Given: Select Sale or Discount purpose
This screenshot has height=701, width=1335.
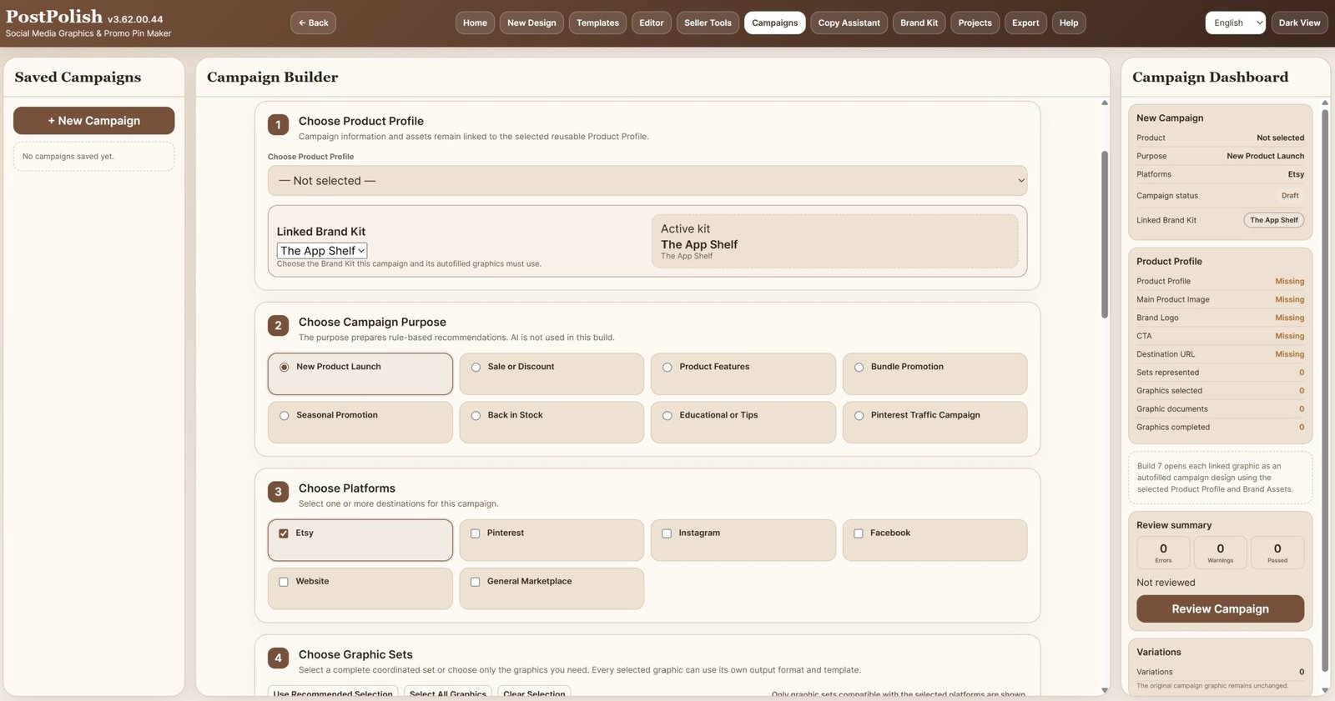Looking at the screenshot, I should [551, 373].
